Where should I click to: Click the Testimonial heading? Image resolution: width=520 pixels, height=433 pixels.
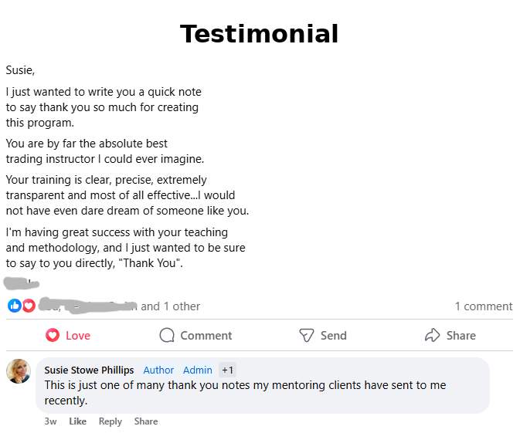[260, 34]
